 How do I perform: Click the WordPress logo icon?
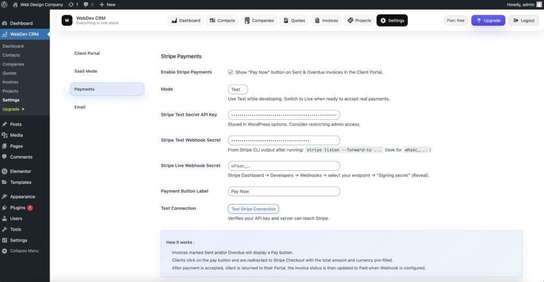click(x=4, y=4)
